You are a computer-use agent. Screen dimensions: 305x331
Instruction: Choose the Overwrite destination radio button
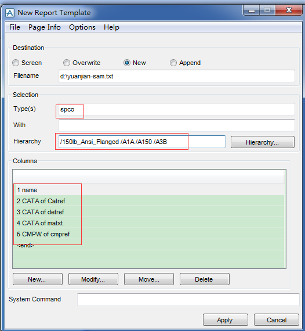(67, 63)
